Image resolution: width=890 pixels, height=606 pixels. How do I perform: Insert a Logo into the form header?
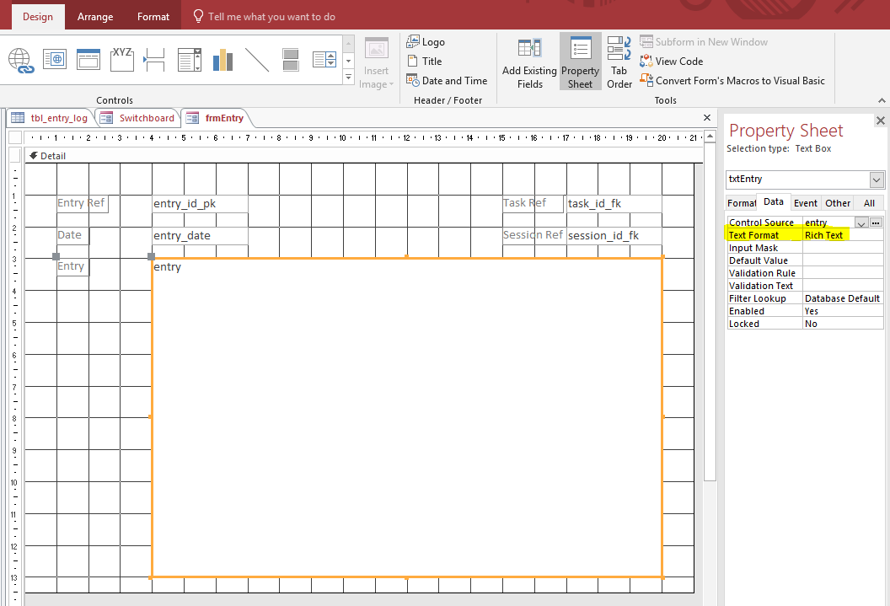coord(426,41)
